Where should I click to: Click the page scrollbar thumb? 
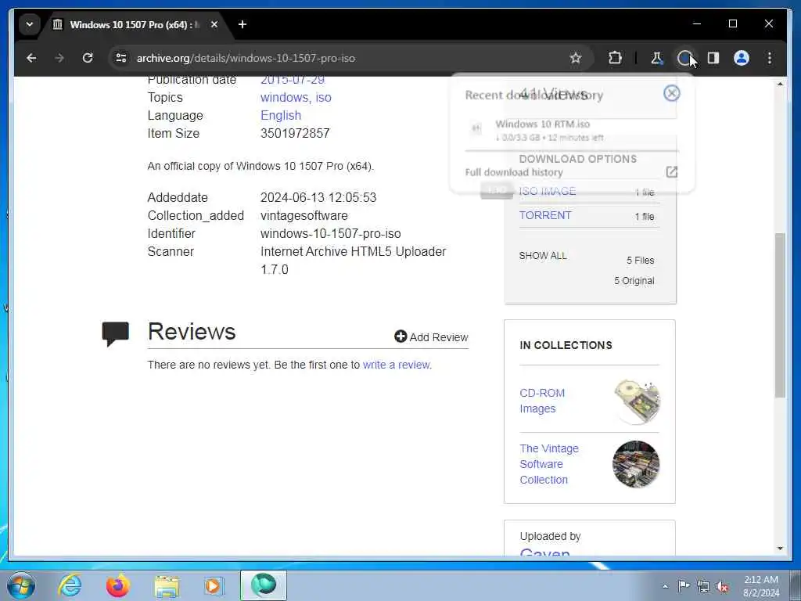(x=780, y=315)
